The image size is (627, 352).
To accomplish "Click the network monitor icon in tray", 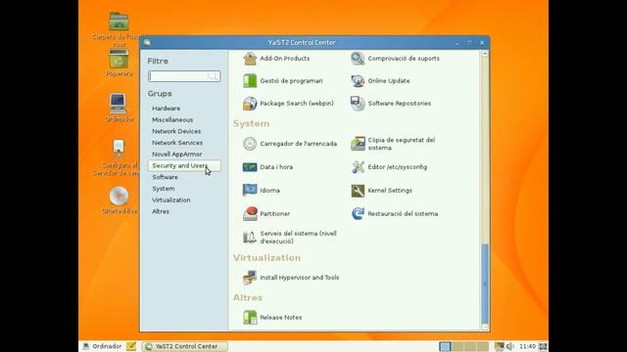I will pos(500,346).
